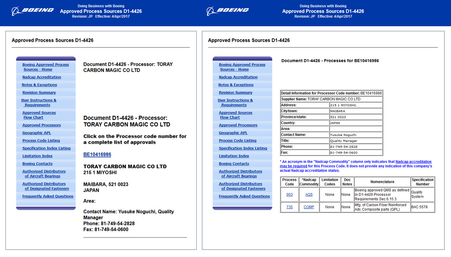Select the 'MAIBARA' city cell in detail table
Image resolution: width=451 pixels, height=257 pixels.
click(356, 111)
